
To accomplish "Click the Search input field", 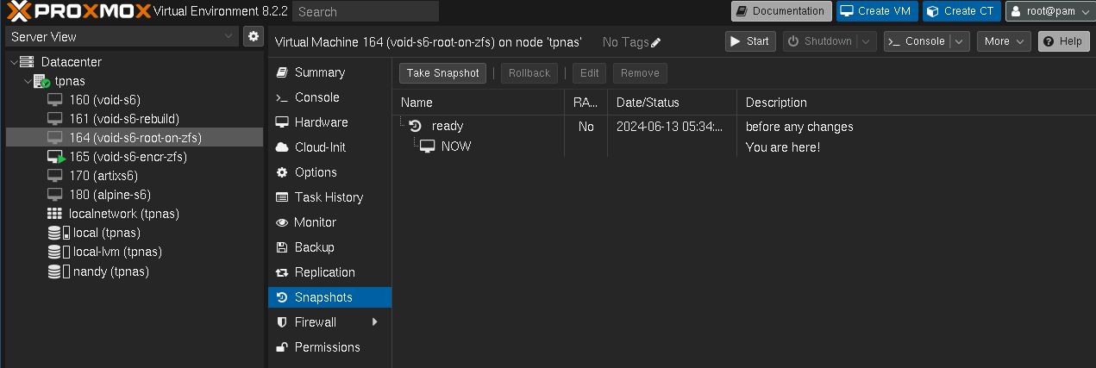I will [x=366, y=11].
